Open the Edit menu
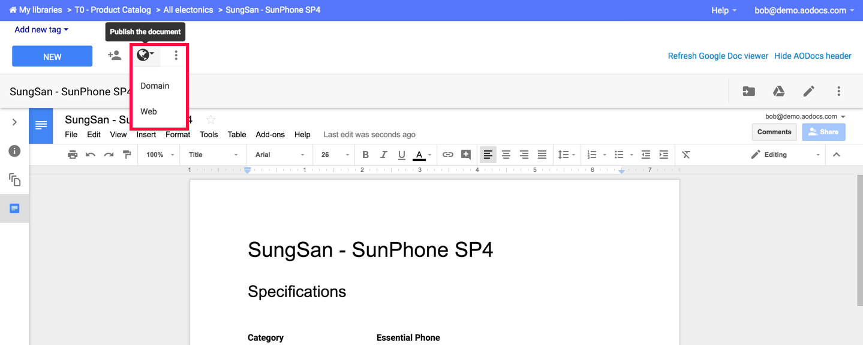 click(x=94, y=135)
